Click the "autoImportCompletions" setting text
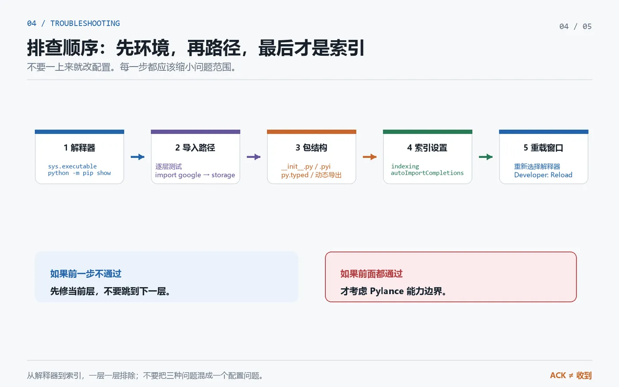The height and width of the screenshot is (387, 619). tap(427, 173)
